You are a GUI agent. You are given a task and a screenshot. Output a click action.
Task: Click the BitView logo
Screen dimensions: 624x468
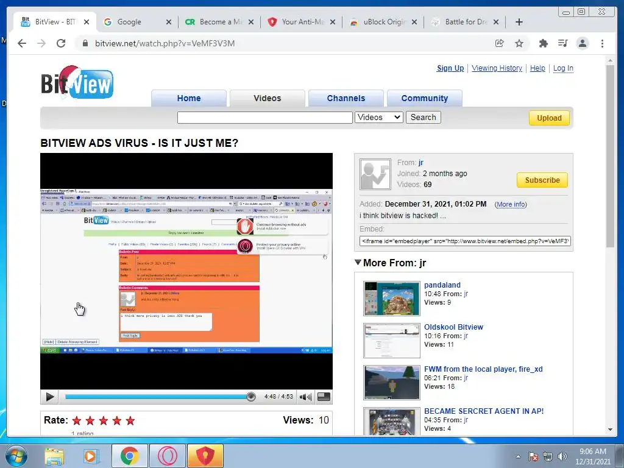click(x=77, y=83)
